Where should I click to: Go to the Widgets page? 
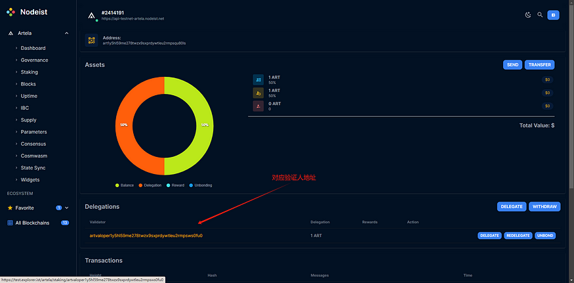tap(30, 180)
